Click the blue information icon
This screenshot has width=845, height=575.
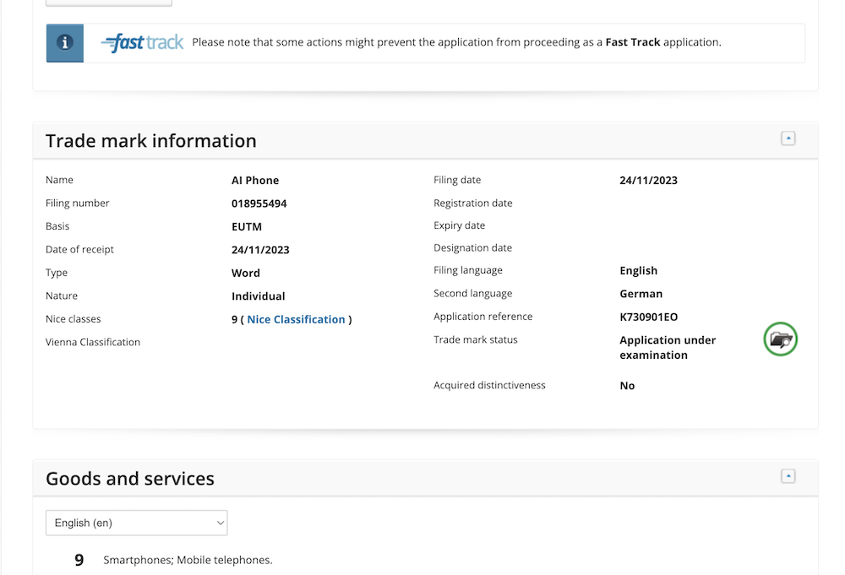click(64, 43)
